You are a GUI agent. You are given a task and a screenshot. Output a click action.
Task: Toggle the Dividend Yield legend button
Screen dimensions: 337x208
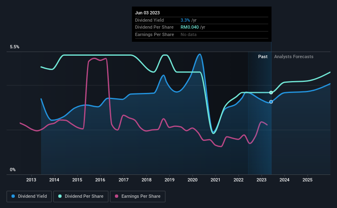tap(29, 197)
